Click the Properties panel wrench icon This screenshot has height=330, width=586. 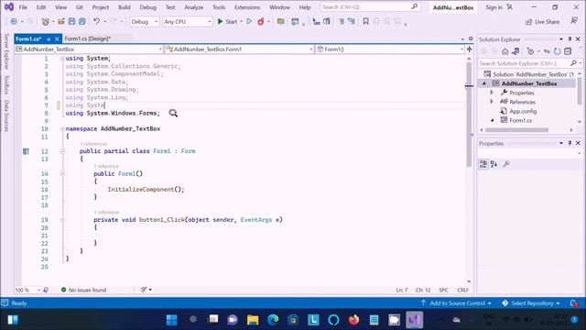click(x=506, y=164)
